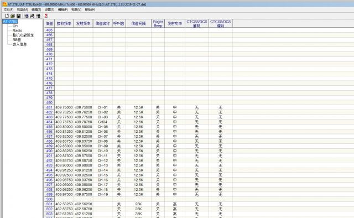Click channel name cell CH-19
Viewport: 354px width, 218px height.
(102, 195)
